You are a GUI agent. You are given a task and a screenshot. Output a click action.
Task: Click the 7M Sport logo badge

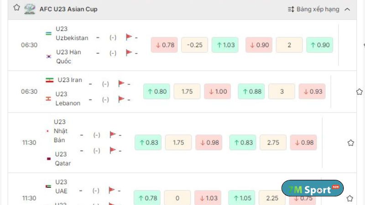click(313, 189)
